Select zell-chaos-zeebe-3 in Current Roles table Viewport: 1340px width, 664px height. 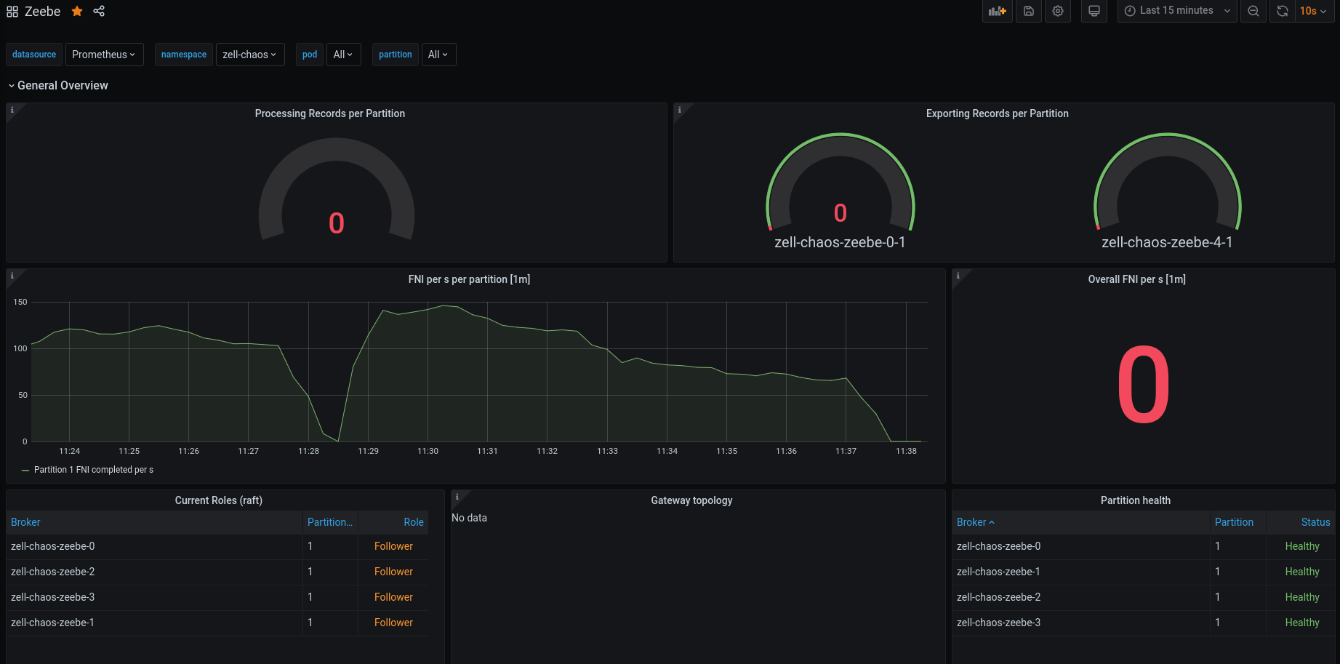coord(53,597)
